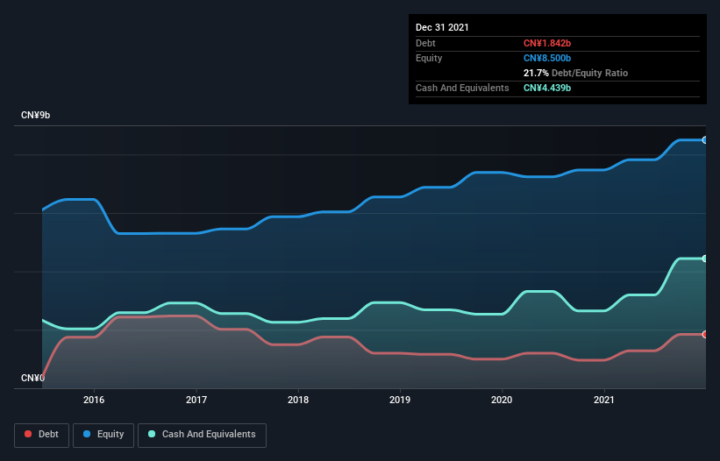Click the teal Cash And Equivalents legend dot
This screenshot has height=461, width=720.
pyautogui.click(x=152, y=434)
